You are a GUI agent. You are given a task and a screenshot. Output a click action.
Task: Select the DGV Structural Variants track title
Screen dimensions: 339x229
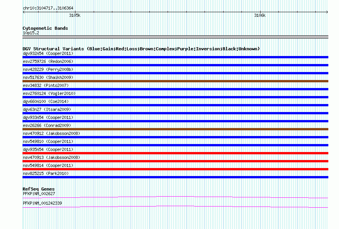pos(141,49)
